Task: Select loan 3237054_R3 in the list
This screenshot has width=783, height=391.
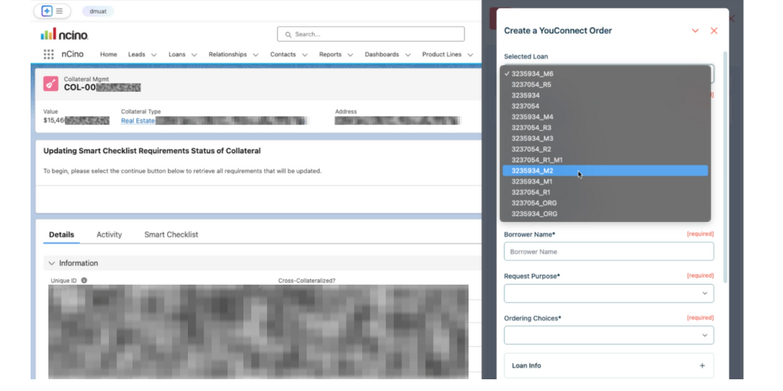Action: [x=606, y=128]
